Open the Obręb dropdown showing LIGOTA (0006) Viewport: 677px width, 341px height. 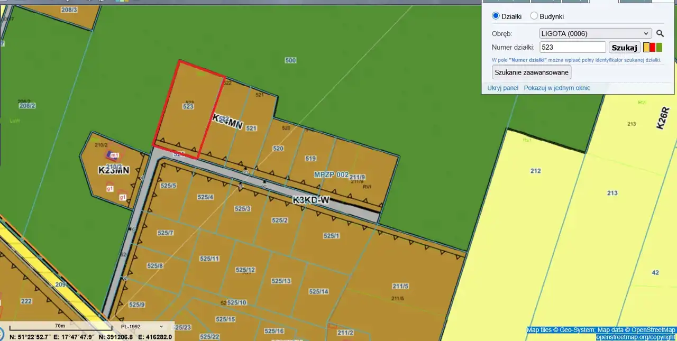(x=595, y=33)
